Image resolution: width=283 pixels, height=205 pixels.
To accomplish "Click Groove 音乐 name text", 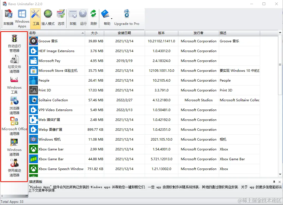I will tap(48, 41).
